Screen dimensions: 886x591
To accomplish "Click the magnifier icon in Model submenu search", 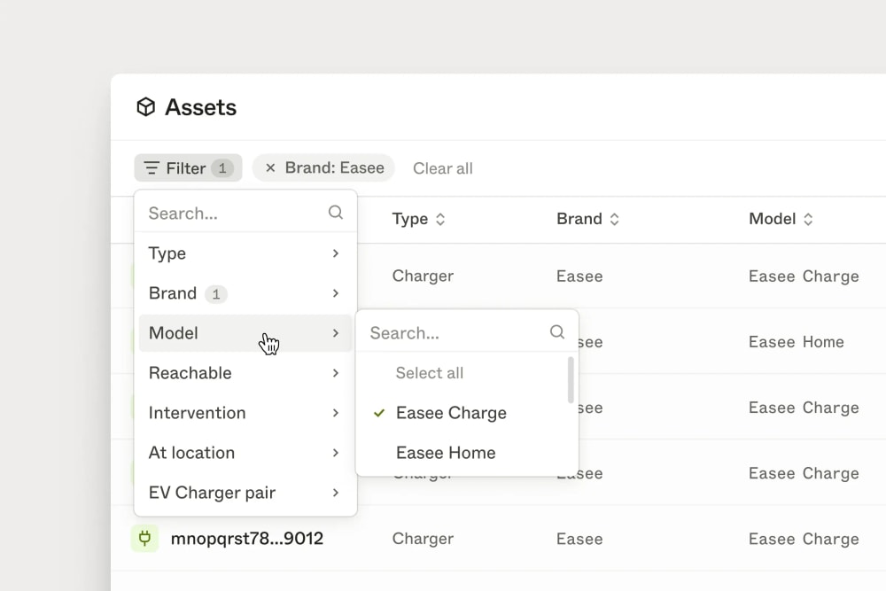I will 557,332.
